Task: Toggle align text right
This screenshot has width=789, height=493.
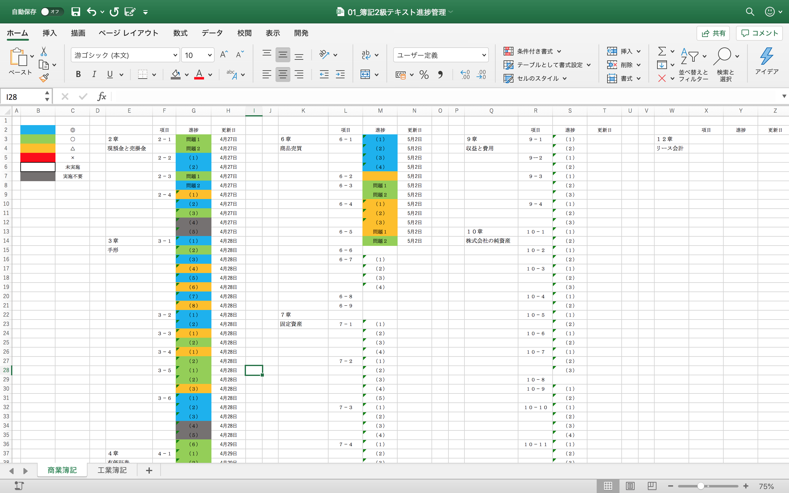Action: (x=299, y=74)
